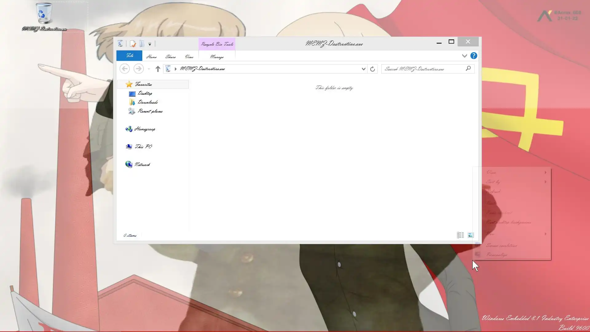Click the New folder quick access icon
The image size is (590, 332).
tap(142, 44)
